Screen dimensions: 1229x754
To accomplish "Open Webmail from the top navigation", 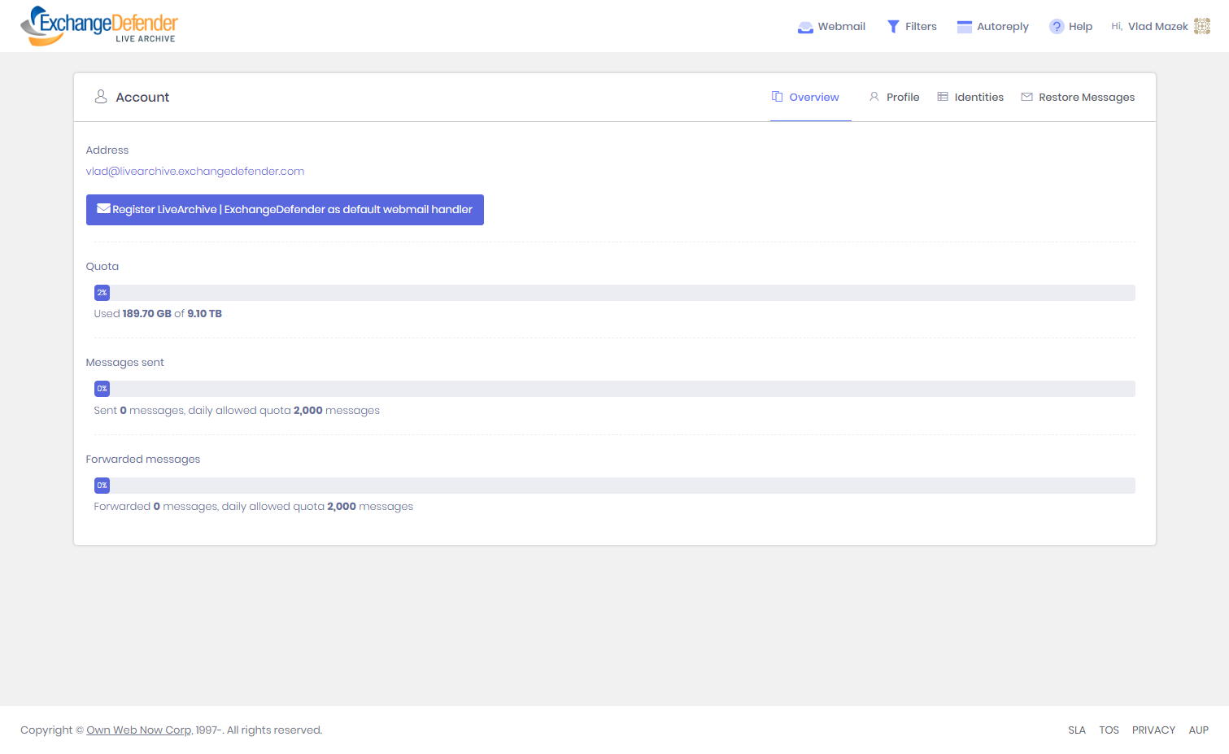I will click(x=831, y=27).
